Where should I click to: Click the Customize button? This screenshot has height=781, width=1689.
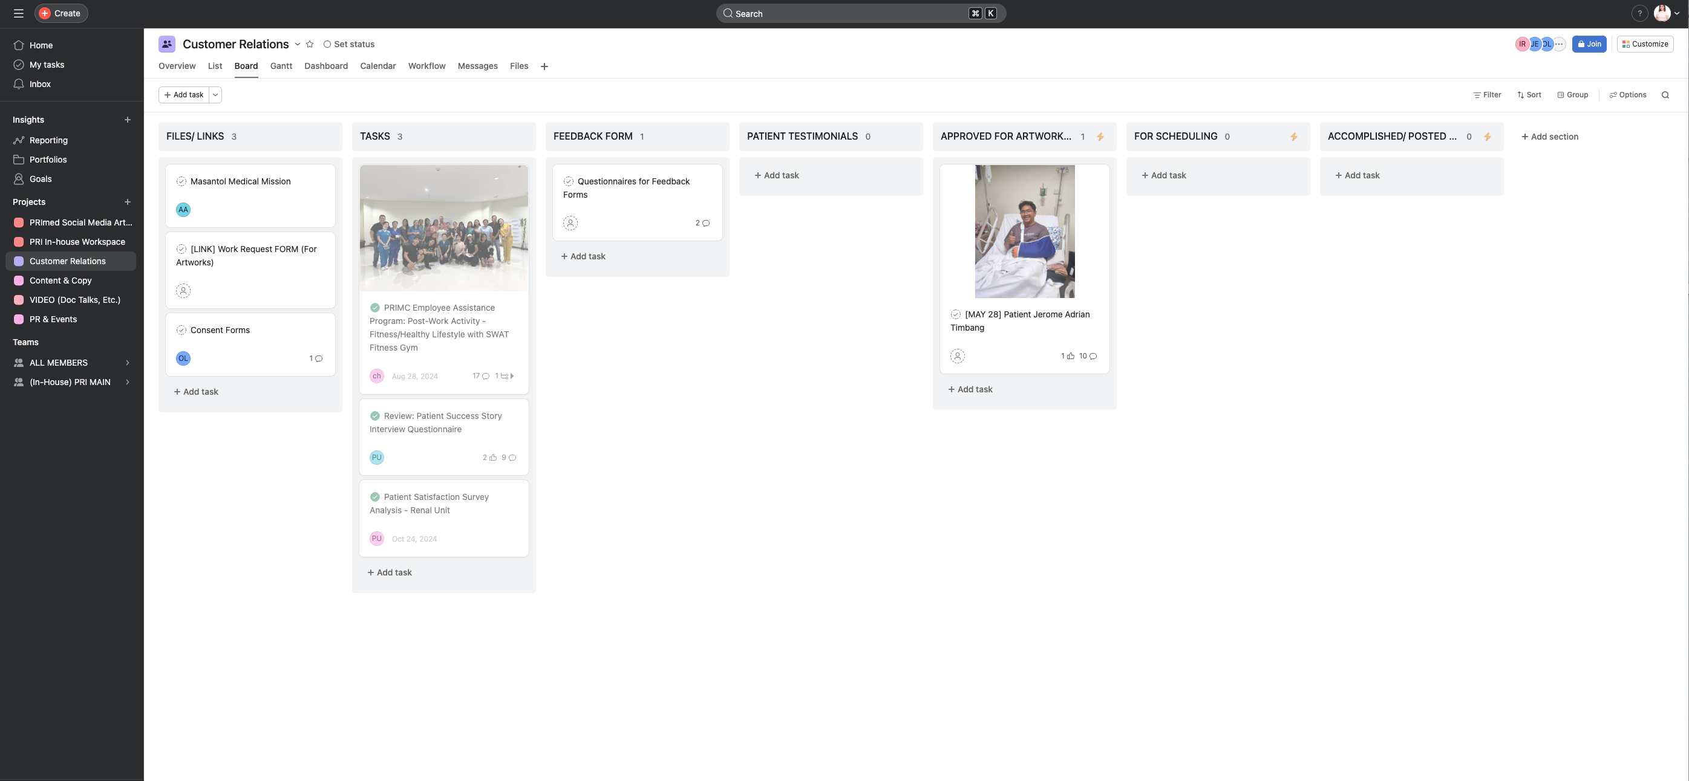(x=1644, y=44)
